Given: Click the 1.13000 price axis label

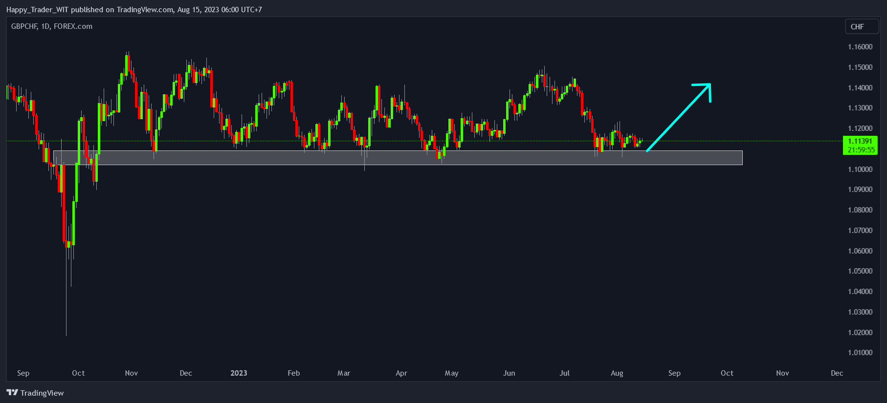Looking at the screenshot, I should click(x=860, y=108).
